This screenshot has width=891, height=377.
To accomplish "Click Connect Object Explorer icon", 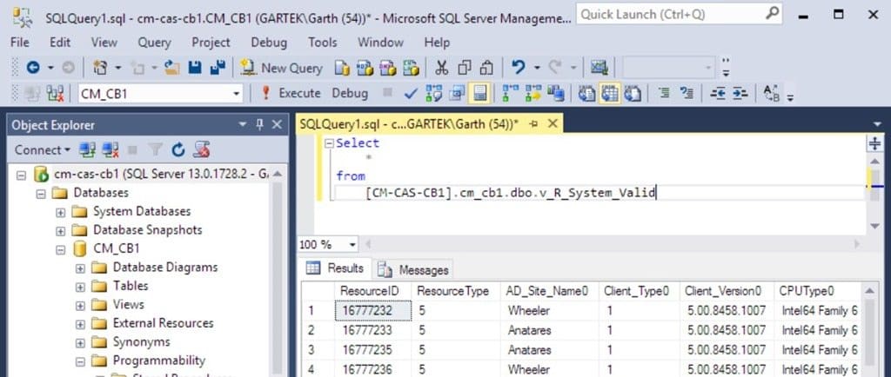I will click(88, 150).
